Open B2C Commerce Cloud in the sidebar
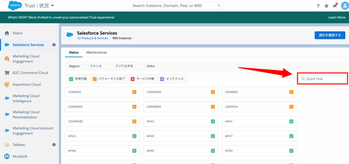Screen dimensions: 349x164 pyautogui.click(x=30, y=73)
